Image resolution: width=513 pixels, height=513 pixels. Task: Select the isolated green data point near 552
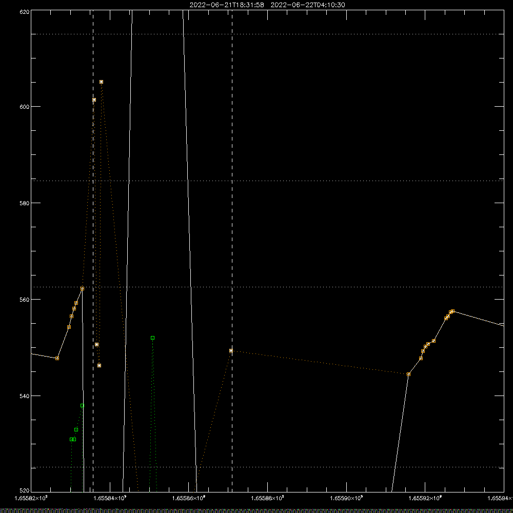[x=152, y=338]
